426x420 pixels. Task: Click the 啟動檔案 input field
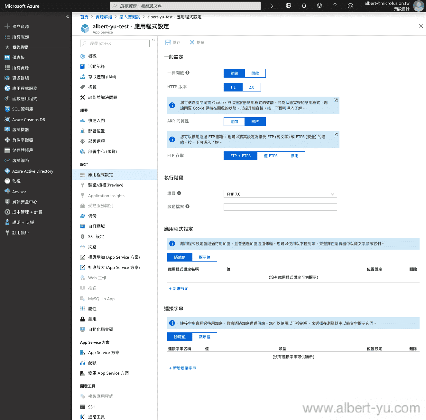pos(280,207)
